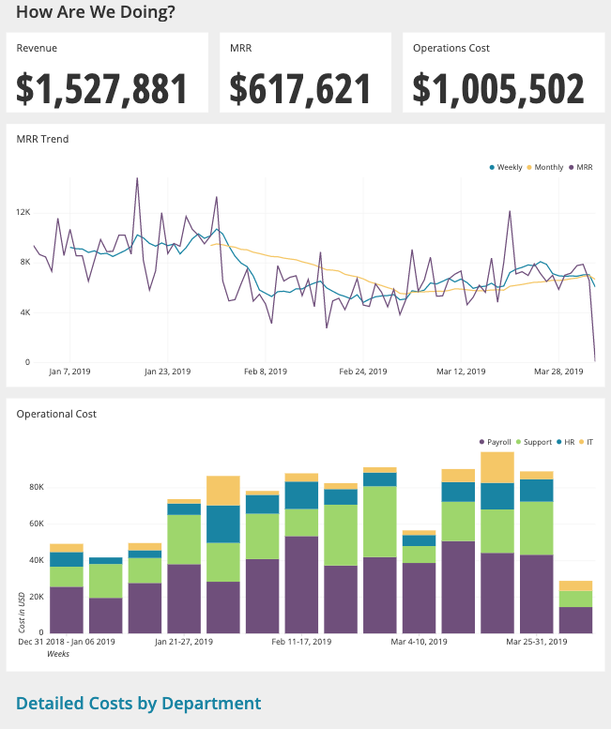The height and width of the screenshot is (729, 611).
Task: Click the 'Detailed Costs by Department' heading
Action: click(x=139, y=703)
